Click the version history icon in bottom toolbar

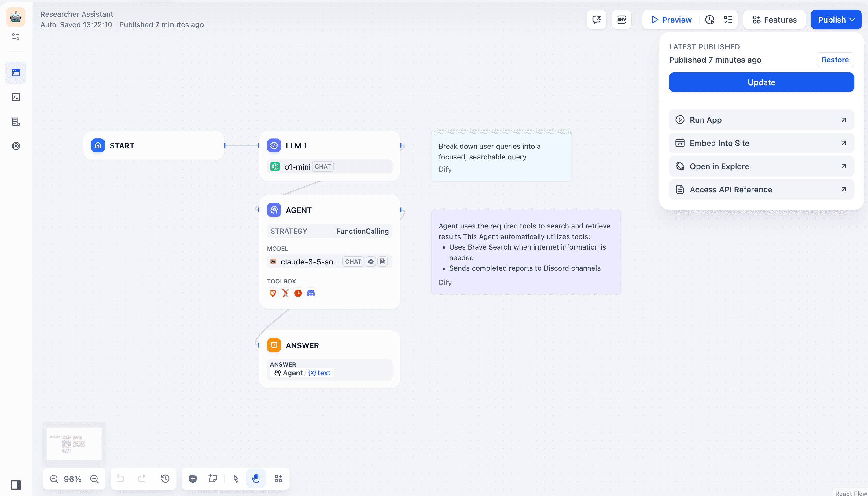coord(165,479)
